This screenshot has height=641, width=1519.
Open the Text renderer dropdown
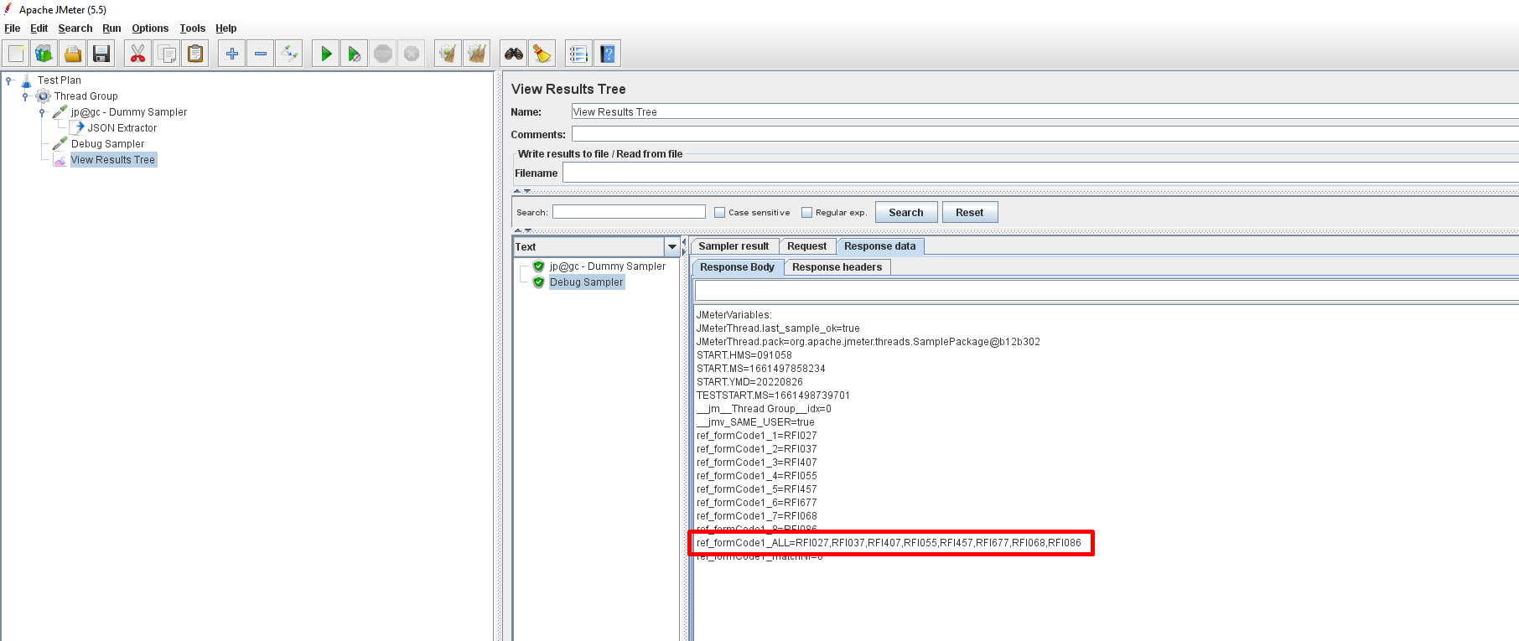point(671,246)
